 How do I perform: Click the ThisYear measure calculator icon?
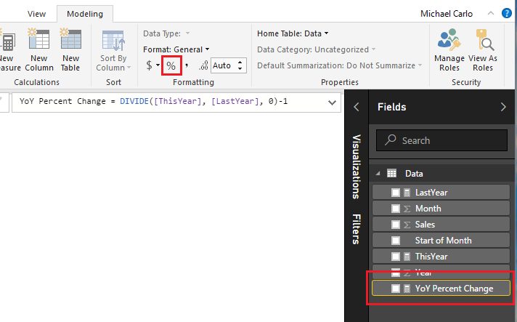pos(407,257)
